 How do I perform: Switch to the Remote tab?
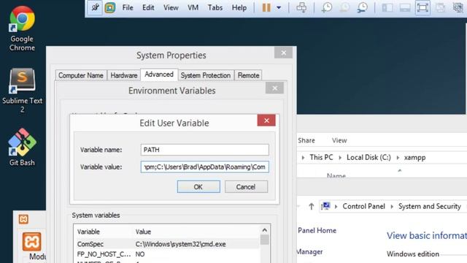248,75
